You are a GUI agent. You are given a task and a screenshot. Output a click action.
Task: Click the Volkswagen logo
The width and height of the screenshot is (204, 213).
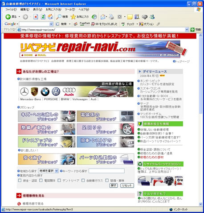[x=56, y=91]
